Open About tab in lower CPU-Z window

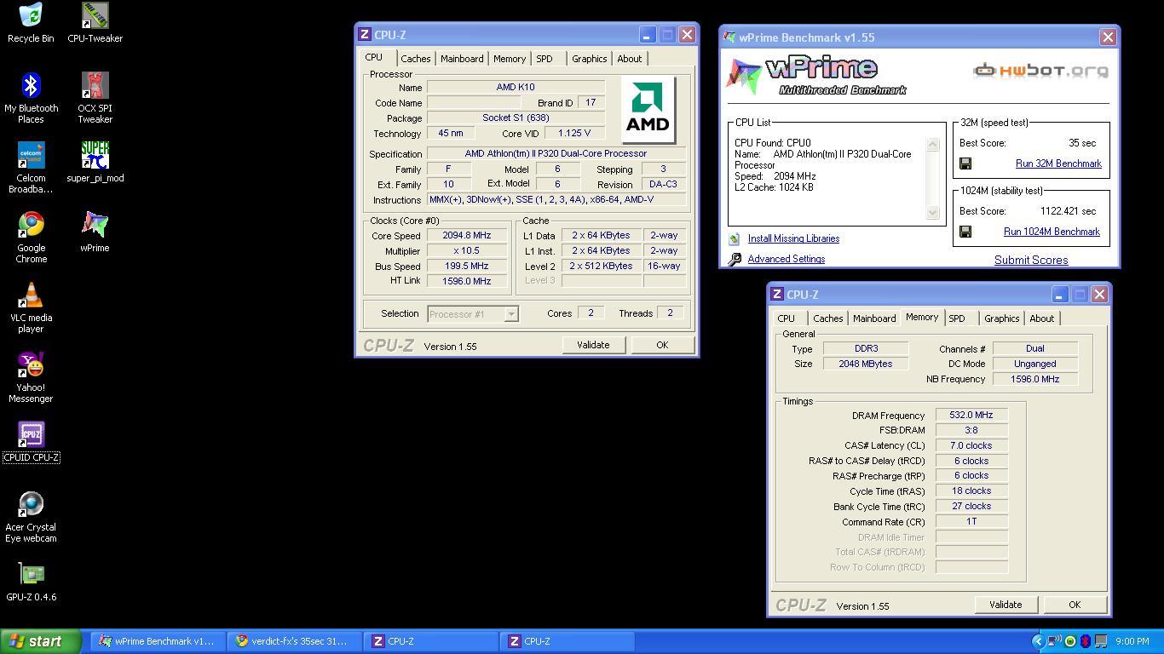coord(1042,318)
